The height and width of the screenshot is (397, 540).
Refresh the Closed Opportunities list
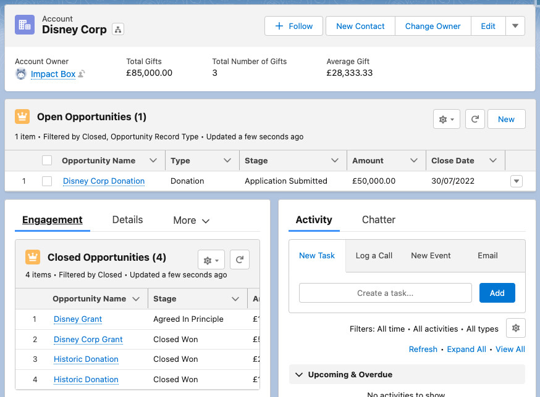(240, 260)
